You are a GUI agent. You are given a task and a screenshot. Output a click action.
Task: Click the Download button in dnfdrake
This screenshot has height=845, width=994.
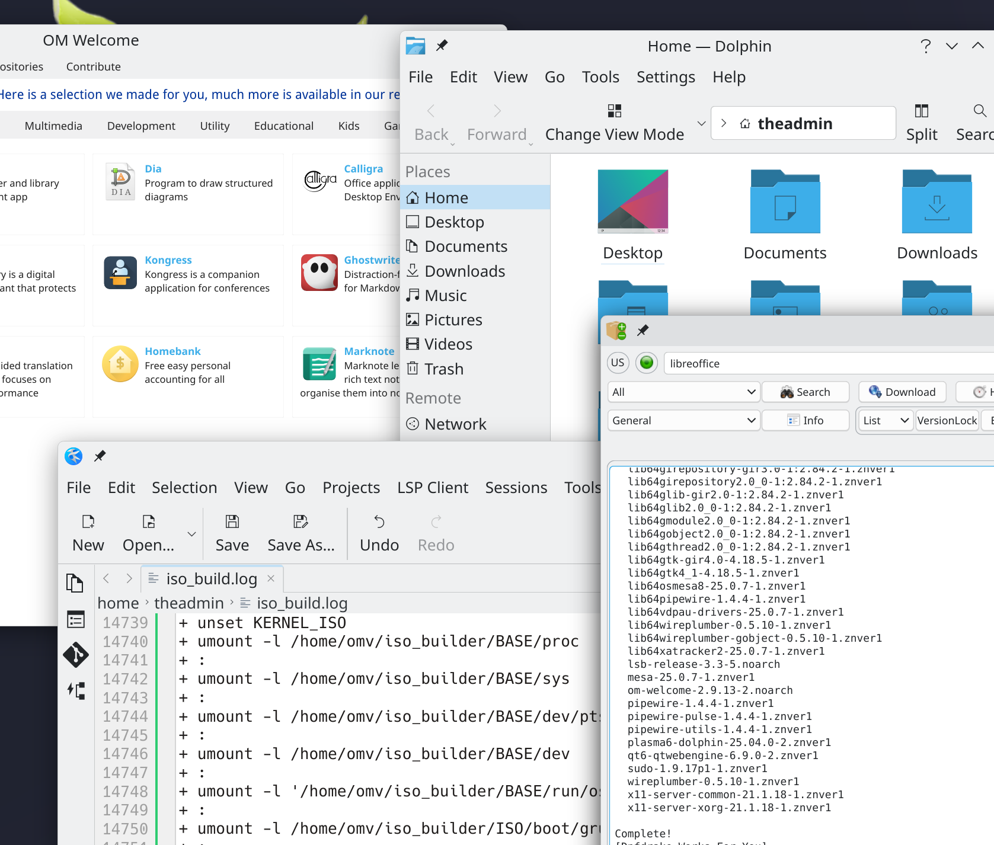coord(902,392)
